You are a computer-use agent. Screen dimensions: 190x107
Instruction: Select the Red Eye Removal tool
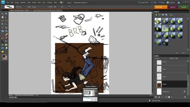coord(2,35)
